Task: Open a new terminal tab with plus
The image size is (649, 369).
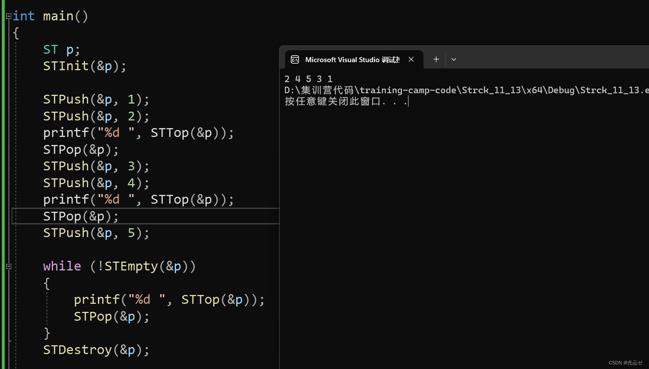Action: coord(436,59)
